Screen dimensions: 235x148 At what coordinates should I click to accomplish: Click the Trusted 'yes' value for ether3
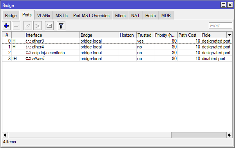click(141, 41)
